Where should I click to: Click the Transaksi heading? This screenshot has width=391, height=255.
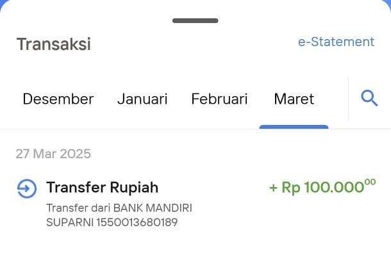(x=54, y=44)
